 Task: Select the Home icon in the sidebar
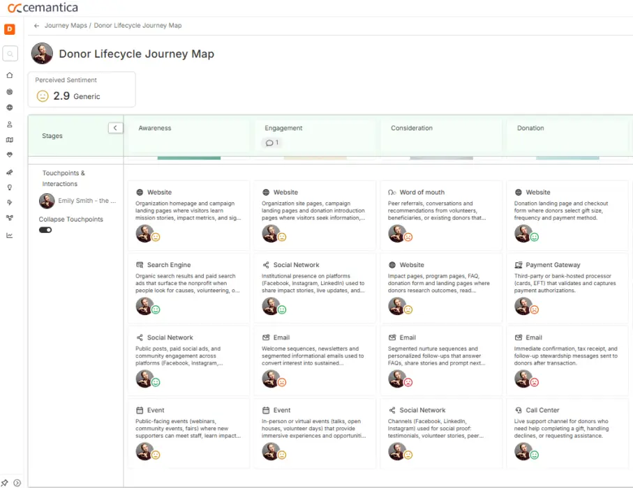(9, 75)
